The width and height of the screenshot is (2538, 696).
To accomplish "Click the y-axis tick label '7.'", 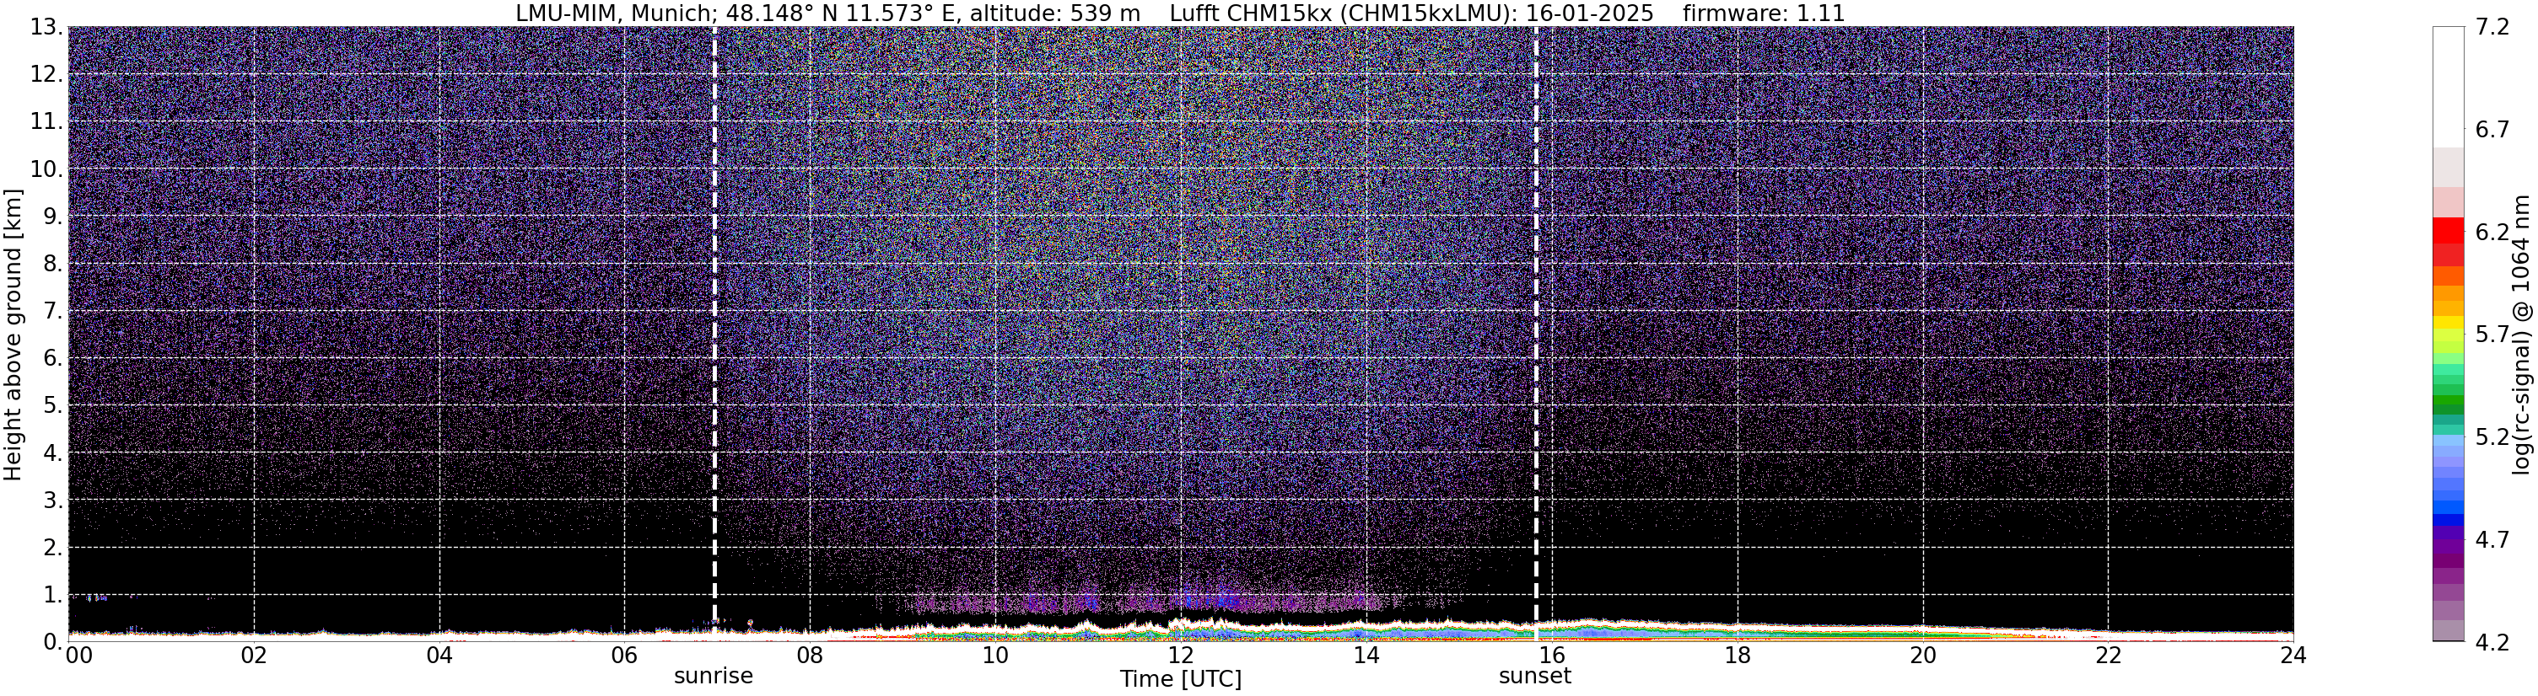I will coord(53,311).
